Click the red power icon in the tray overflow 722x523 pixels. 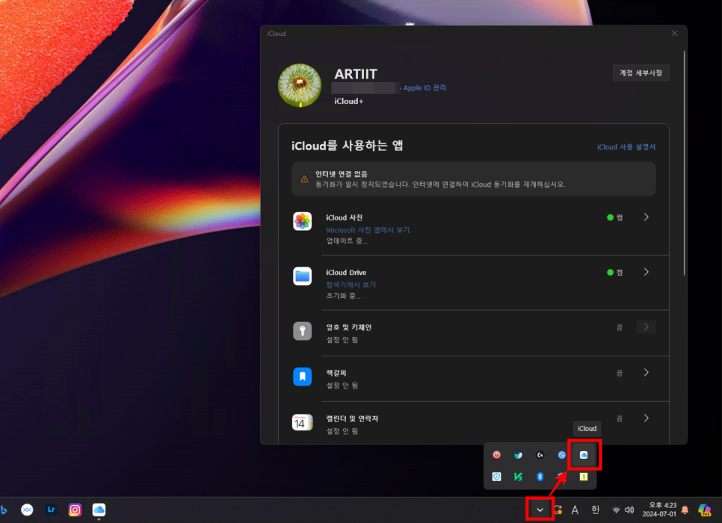pos(496,455)
